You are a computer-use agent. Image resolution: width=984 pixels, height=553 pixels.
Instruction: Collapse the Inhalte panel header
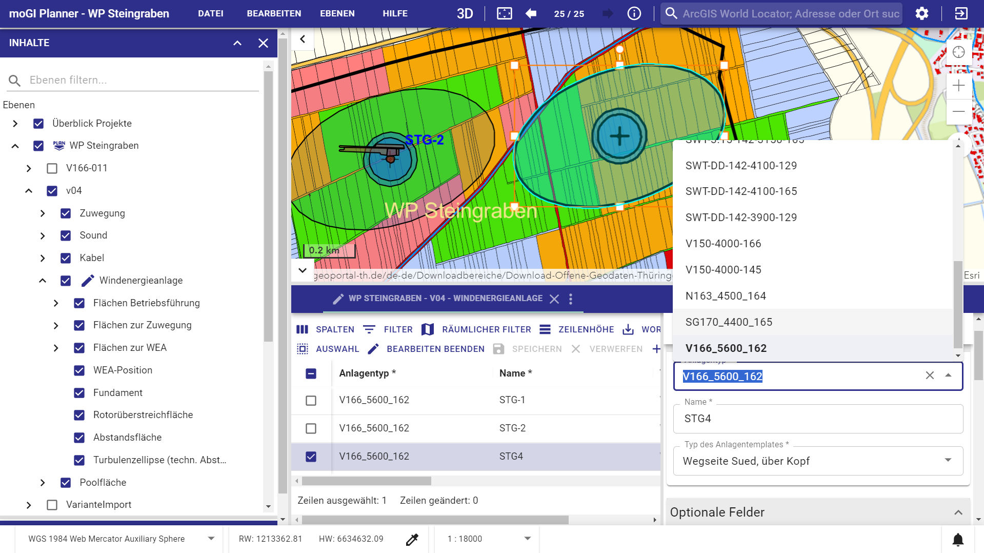(237, 43)
